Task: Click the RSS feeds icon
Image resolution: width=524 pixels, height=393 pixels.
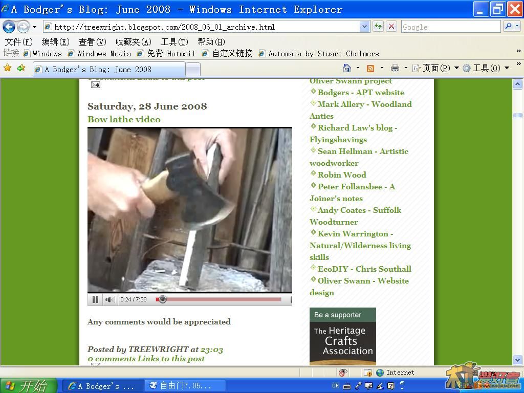Action: [370, 68]
